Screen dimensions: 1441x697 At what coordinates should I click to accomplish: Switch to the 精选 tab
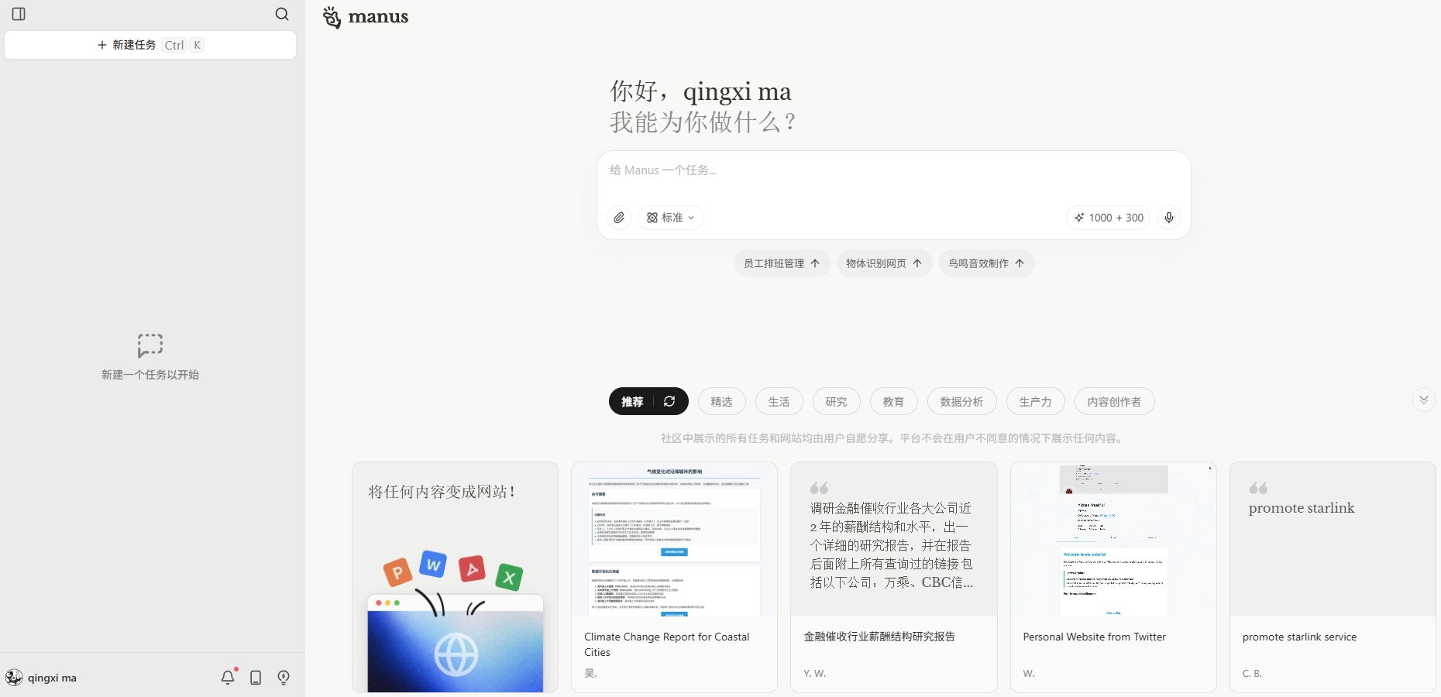721,401
